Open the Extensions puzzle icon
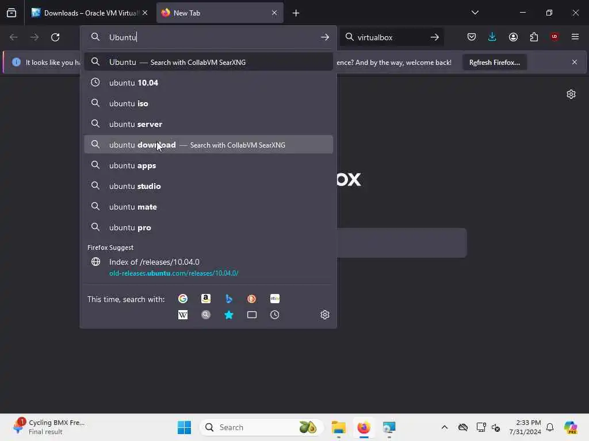The width and height of the screenshot is (589, 441). coord(534,37)
